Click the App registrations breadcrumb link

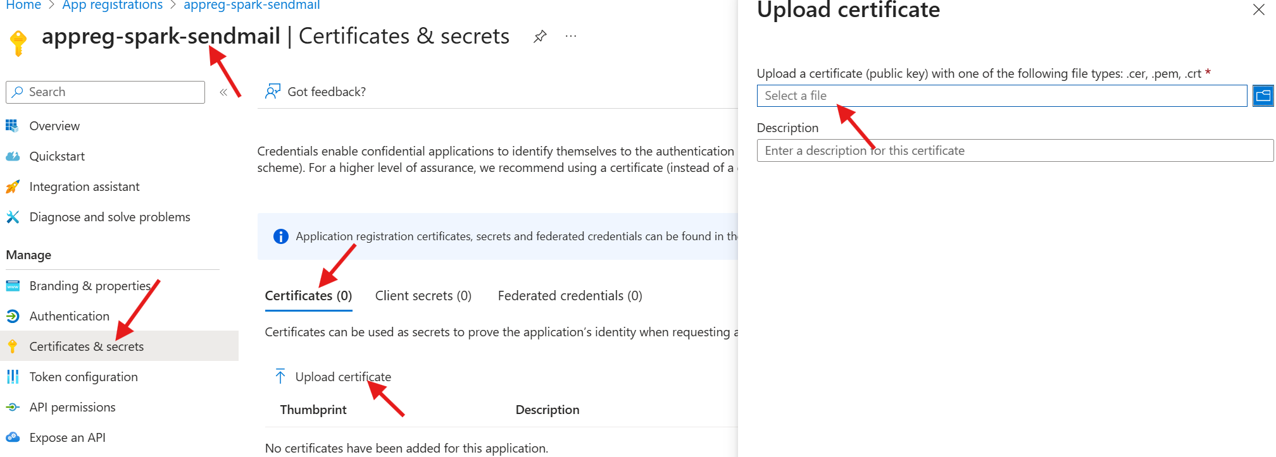(x=113, y=6)
